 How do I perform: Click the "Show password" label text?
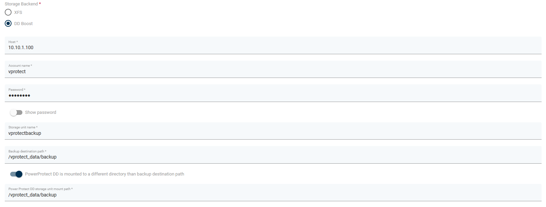41,112
